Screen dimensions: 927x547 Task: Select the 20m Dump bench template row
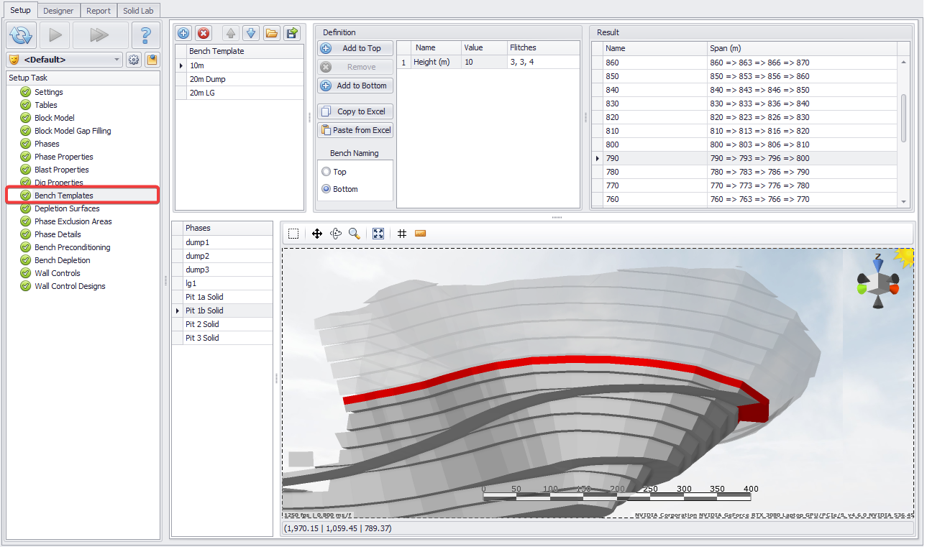(239, 79)
